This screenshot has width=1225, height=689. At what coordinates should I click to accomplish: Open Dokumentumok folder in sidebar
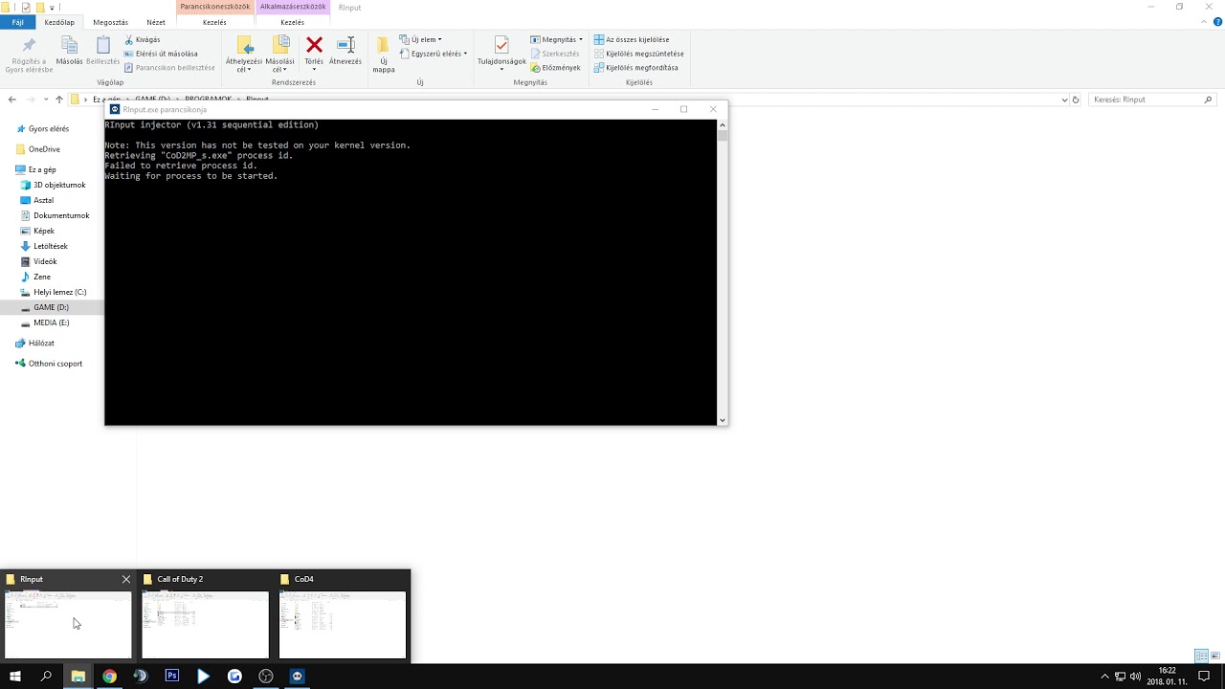coord(56,215)
